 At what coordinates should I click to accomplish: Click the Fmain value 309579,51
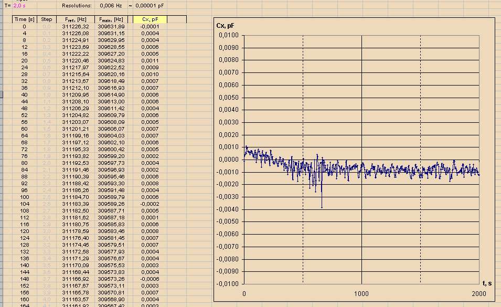point(111,245)
